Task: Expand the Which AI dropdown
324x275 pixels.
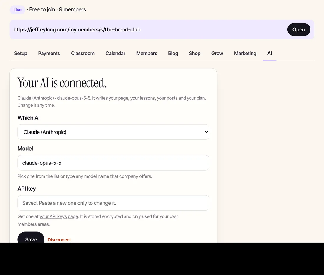Action: coord(113,132)
